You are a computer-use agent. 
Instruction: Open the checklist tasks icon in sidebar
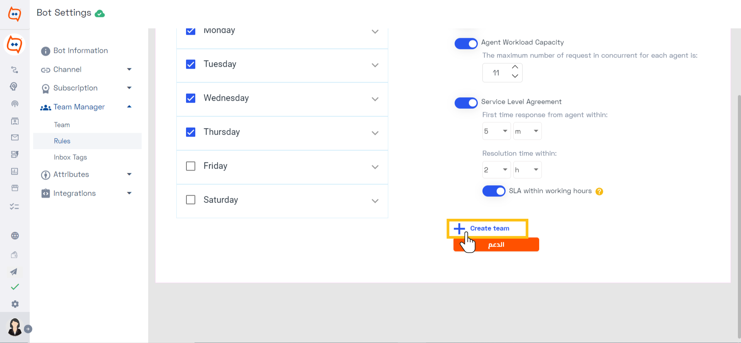pyautogui.click(x=15, y=207)
